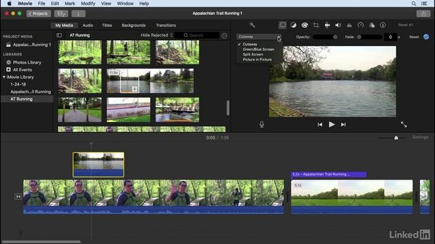Select All Events in sidebar

point(22,70)
